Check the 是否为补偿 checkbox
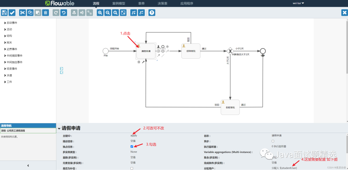The width and height of the screenshot is (348, 170). point(132,168)
